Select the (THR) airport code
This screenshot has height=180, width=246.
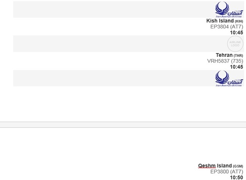[x=238, y=56]
